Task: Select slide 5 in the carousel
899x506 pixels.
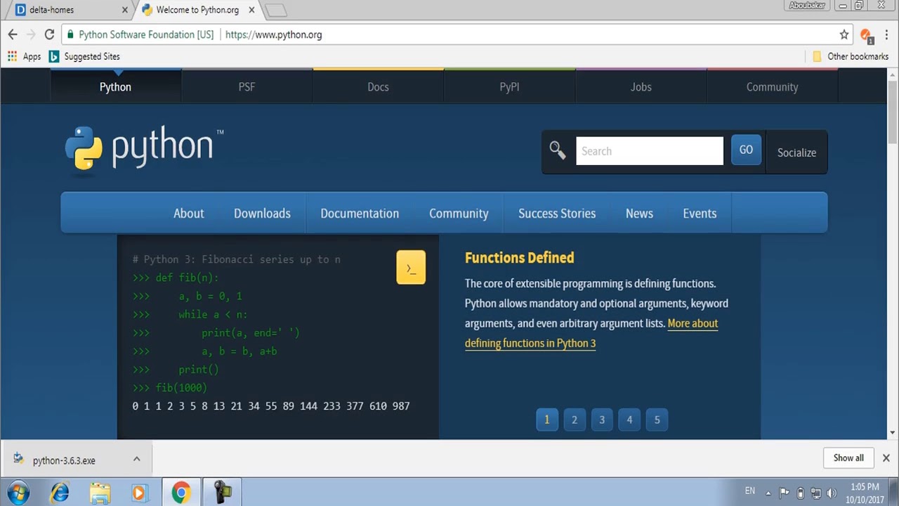Action: 657,420
